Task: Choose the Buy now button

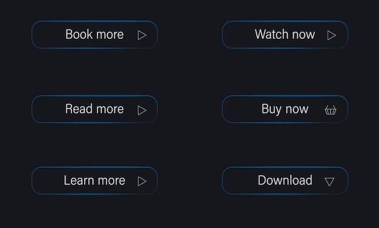Action: click(x=285, y=109)
